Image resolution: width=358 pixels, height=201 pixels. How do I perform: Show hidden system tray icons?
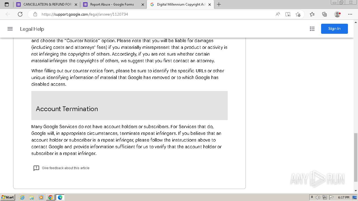[312, 197]
